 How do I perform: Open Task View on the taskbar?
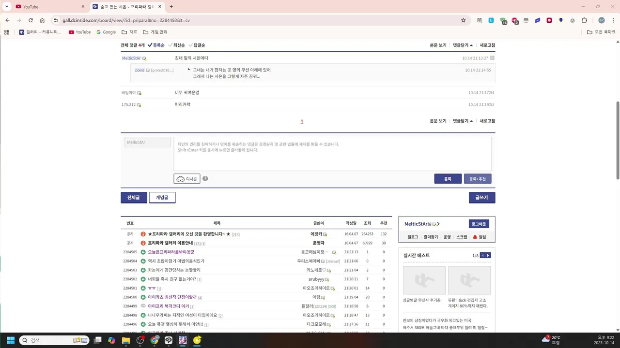[97, 340]
